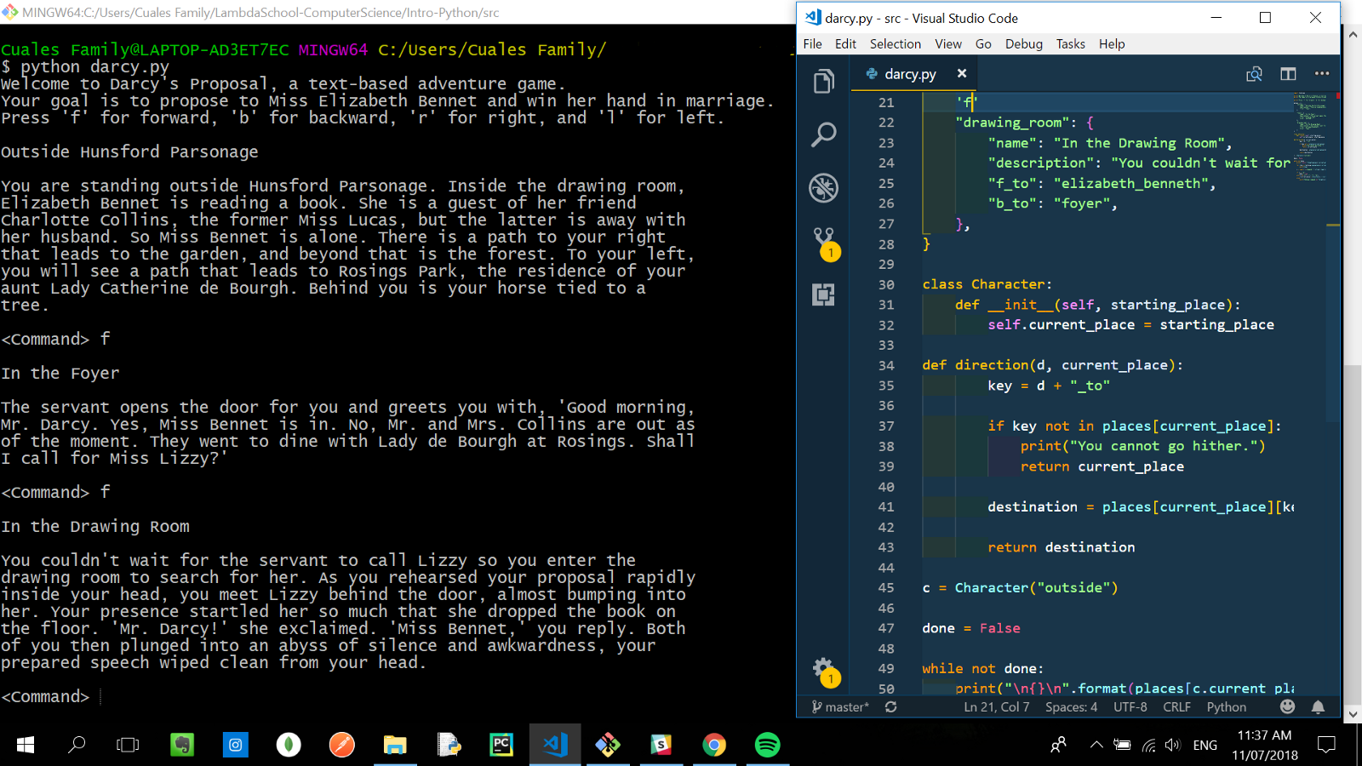Open the Search view in sidebar
1362x766 pixels.
pos(823,134)
